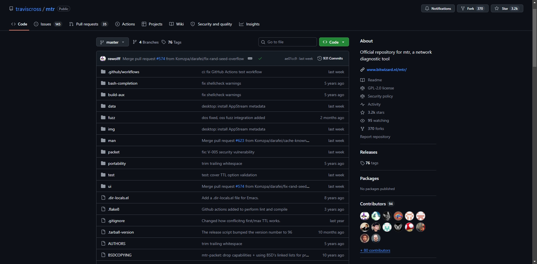This screenshot has width=537, height=264.
Task: Open the Insights tab
Action: (x=249, y=24)
